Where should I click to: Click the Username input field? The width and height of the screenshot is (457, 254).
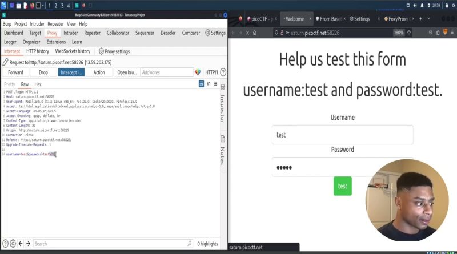(342, 135)
